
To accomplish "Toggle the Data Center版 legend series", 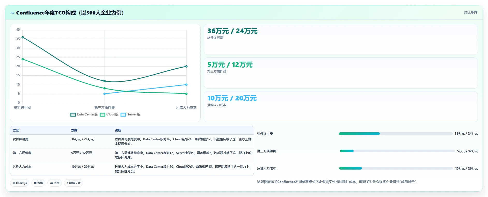I will click(x=84, y=114).
